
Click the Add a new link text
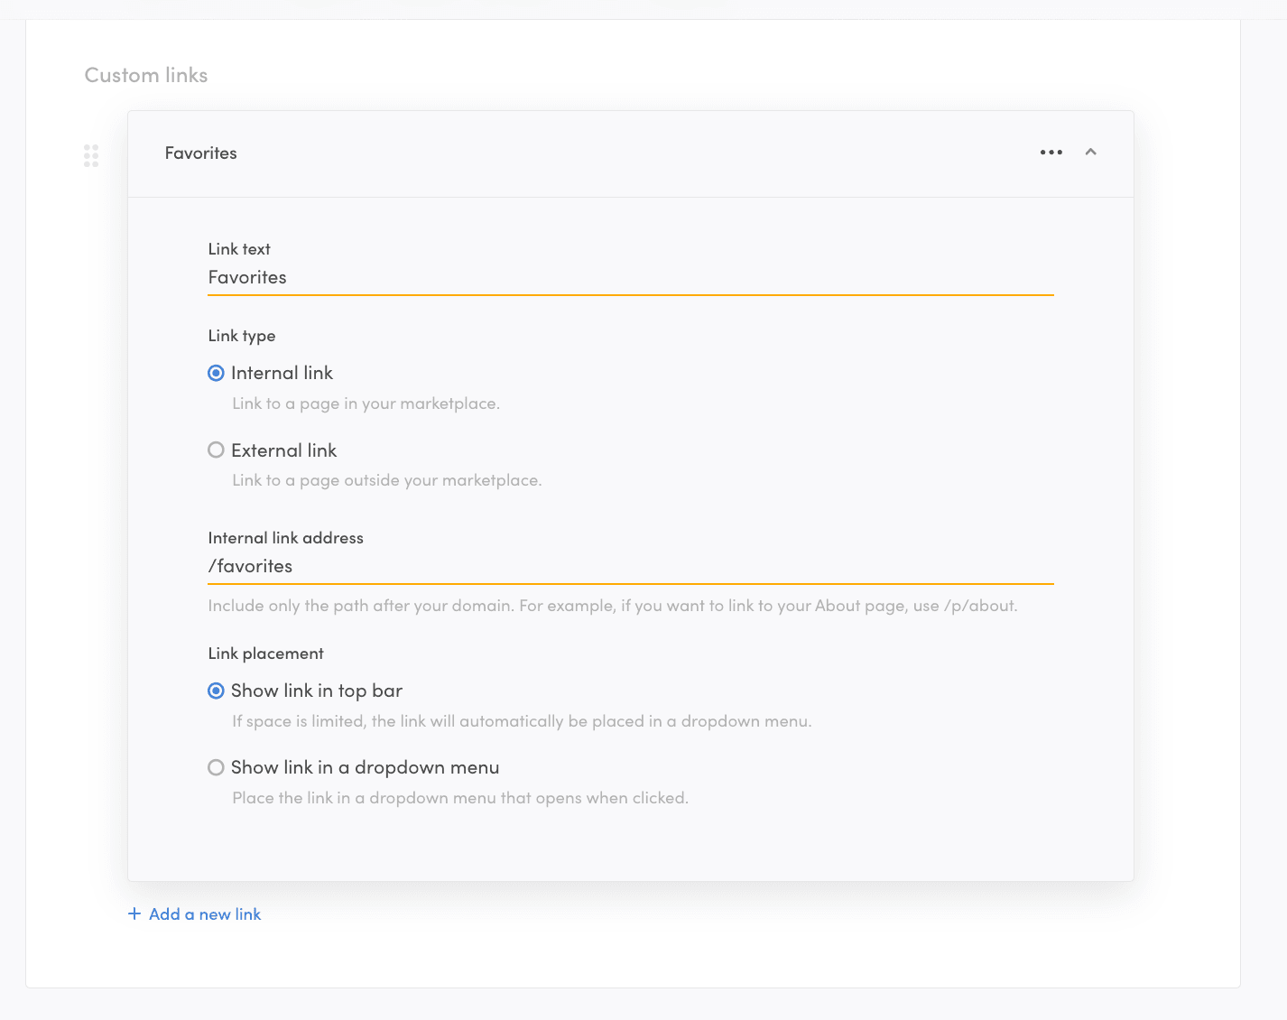tap(205, 914)
